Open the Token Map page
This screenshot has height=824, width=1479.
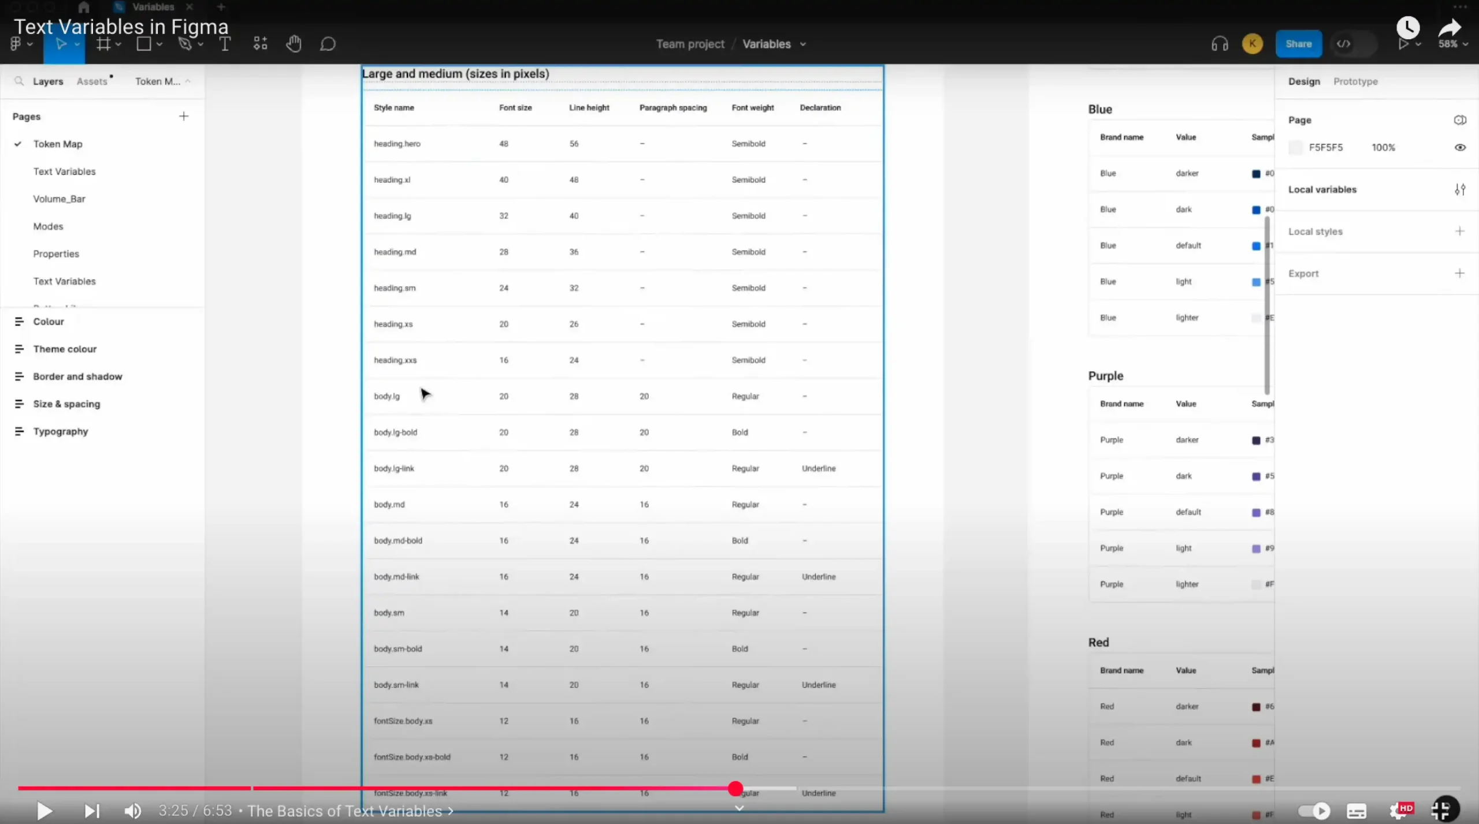click(58, 144)
